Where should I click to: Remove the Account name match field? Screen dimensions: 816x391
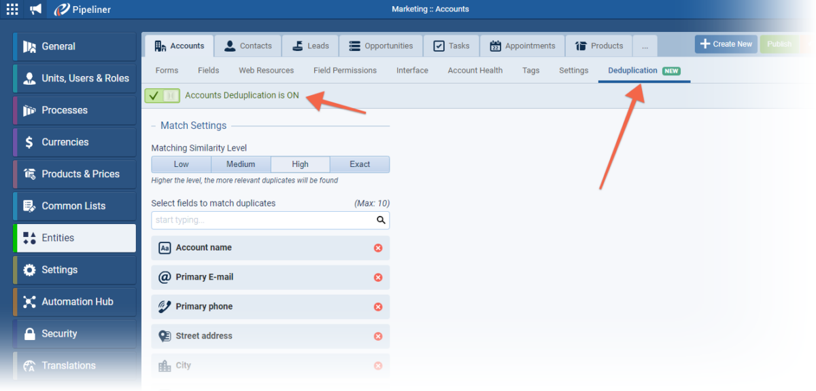point(378,248)
